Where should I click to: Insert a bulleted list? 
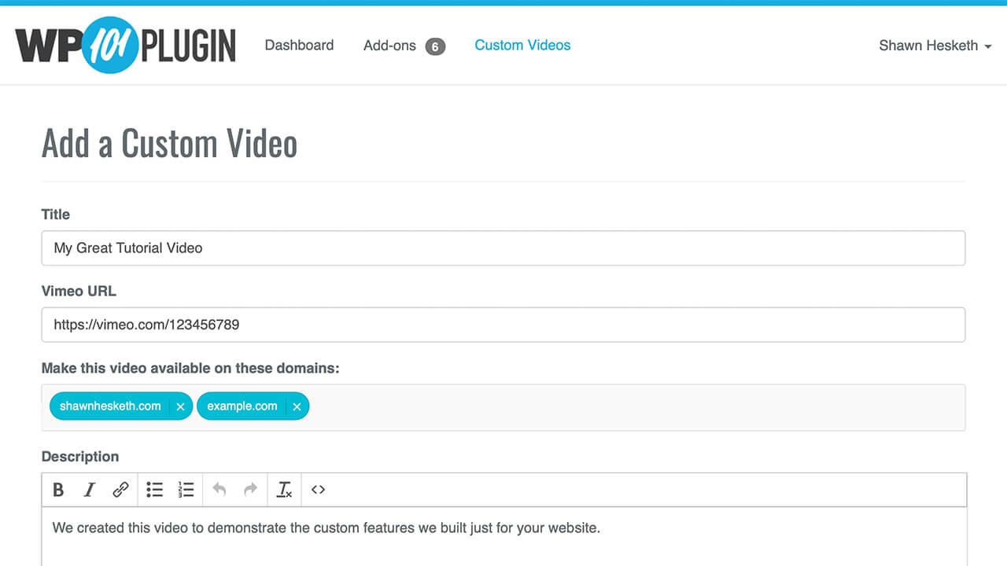point(155,490)
